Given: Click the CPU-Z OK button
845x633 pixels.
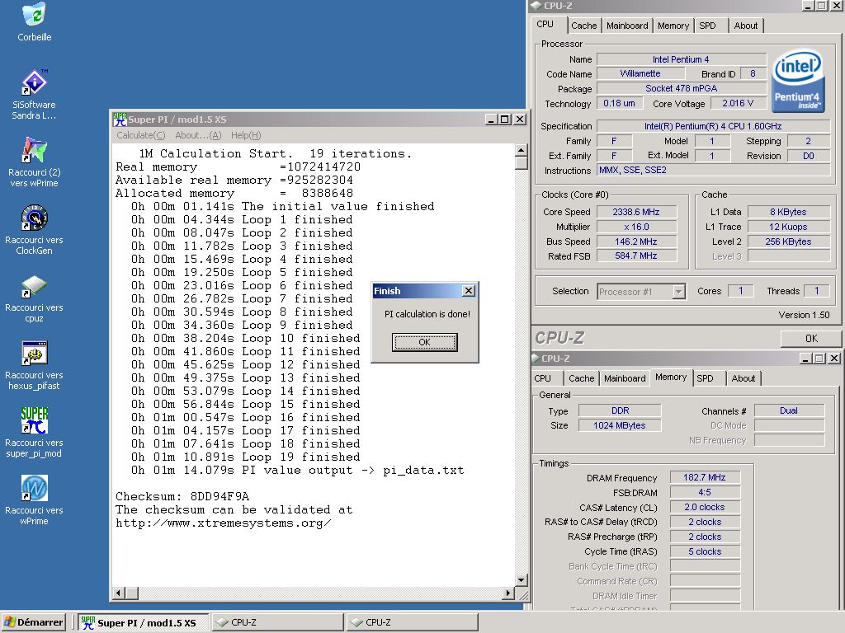Looking at the screenshot, I should [x=810, y=339].
